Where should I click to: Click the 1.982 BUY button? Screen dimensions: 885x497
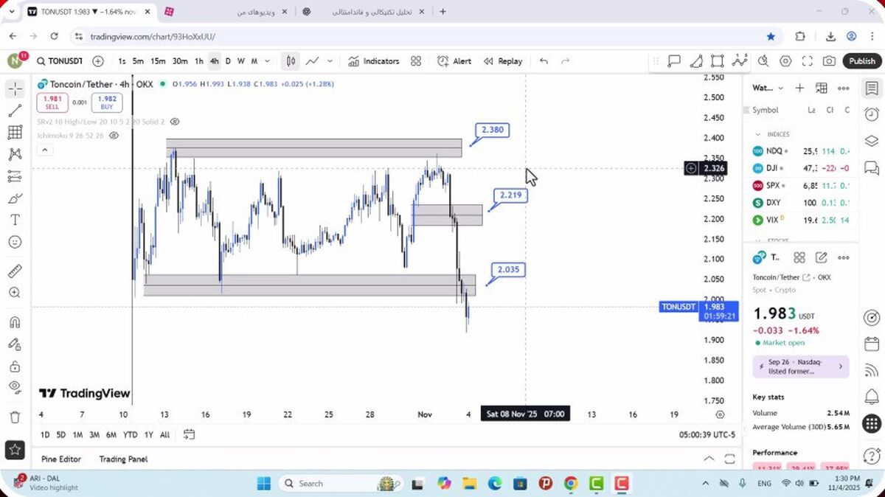pos(107,102)
